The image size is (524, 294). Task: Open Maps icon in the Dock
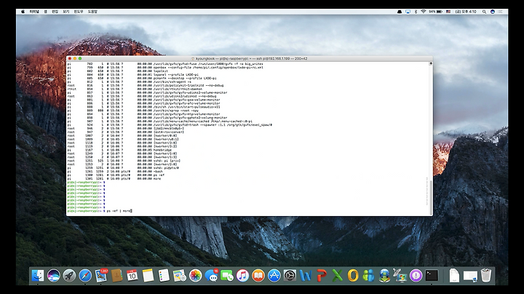tap(180, 276)
